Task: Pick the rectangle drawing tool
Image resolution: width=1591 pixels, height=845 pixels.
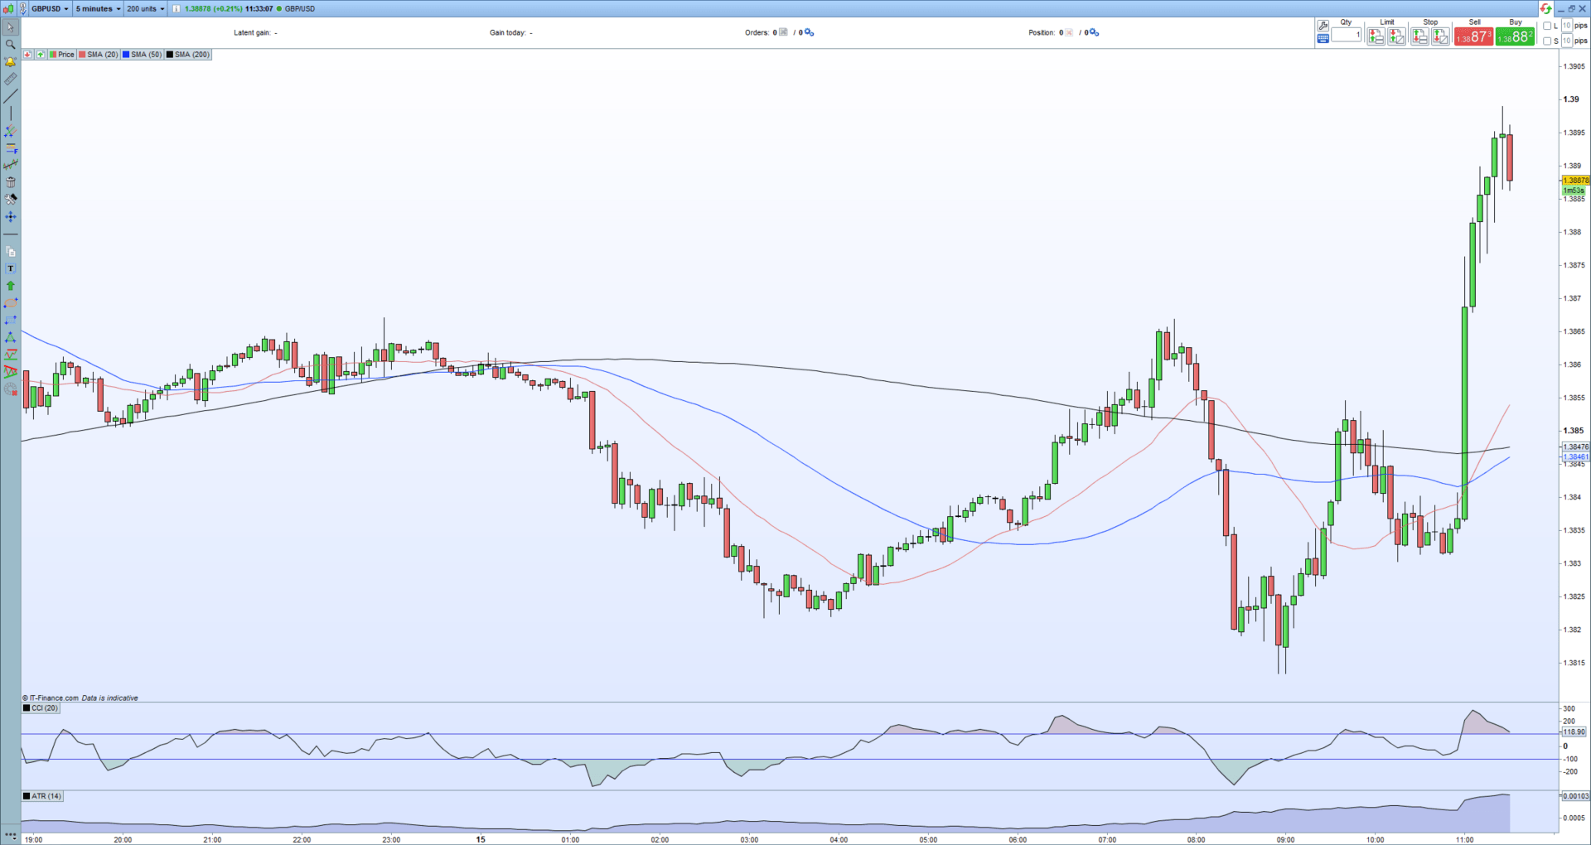Action: pyautogui.click(x=11, y=320)
